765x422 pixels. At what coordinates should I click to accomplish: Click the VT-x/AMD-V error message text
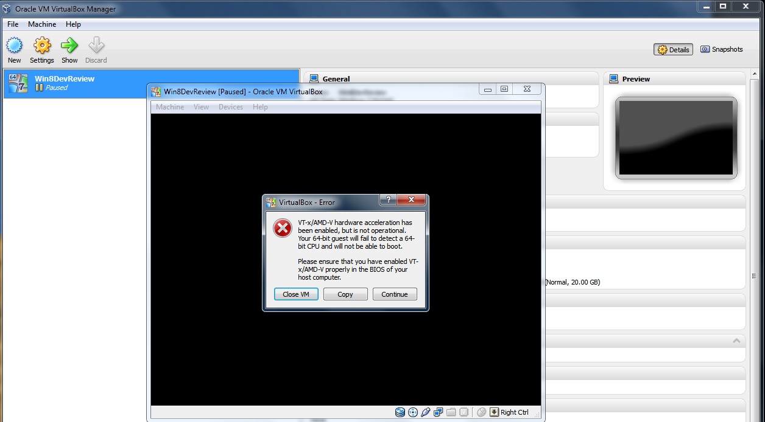(358, 250)
